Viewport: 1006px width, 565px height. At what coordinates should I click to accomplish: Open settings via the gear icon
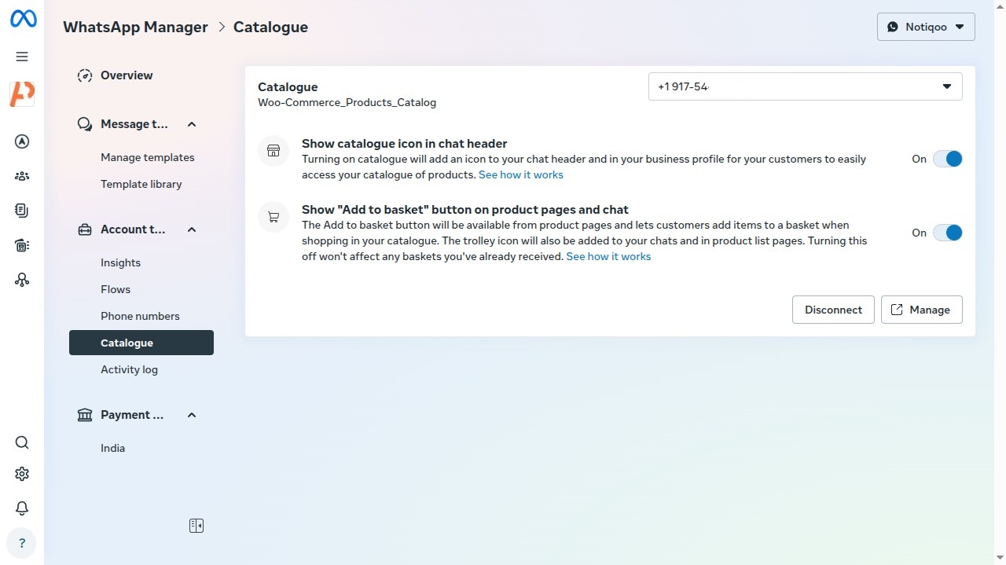22,474
